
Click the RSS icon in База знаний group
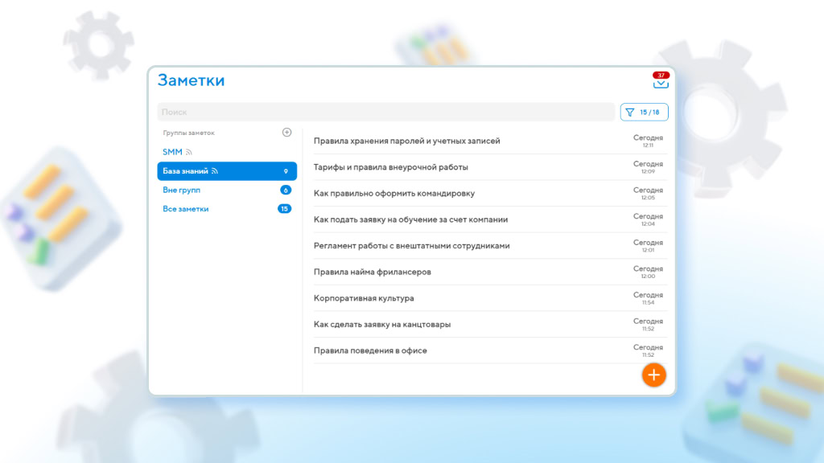click(x=216, y=170)
